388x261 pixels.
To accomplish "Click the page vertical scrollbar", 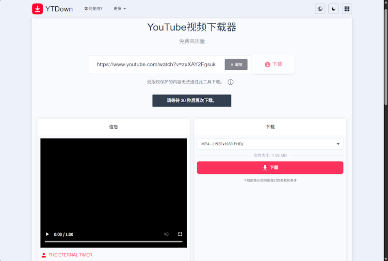I will tap(386, 57).
